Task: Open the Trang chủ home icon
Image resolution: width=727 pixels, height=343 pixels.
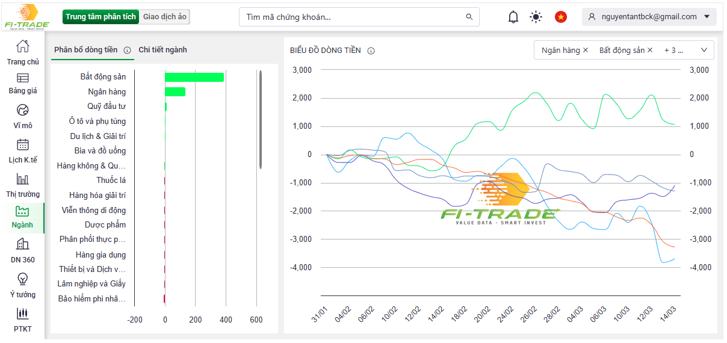Action: click(x=22, y=47)
